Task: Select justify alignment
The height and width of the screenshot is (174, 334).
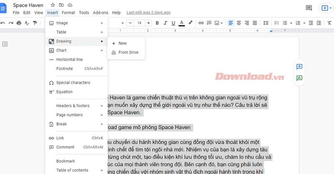Action: click(255, 23)
